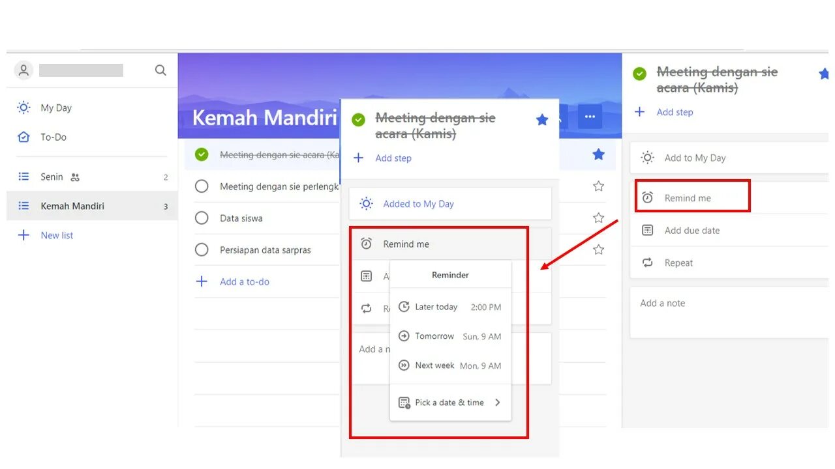Uncheck completed circle in middle detail panel
Viewport: 835px width, 469px height.
click(358, 120)
